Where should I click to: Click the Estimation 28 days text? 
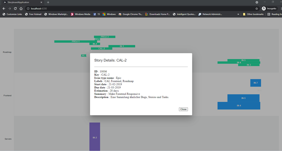click(106, 91)
